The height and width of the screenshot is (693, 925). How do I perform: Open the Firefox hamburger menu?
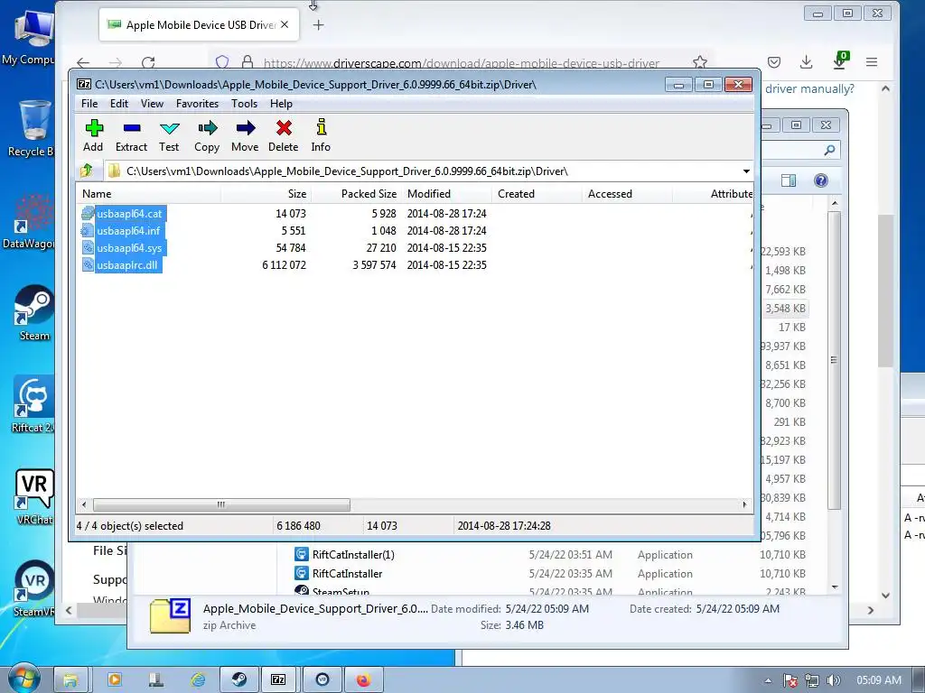pyautogui.click(x=872, y=62)
